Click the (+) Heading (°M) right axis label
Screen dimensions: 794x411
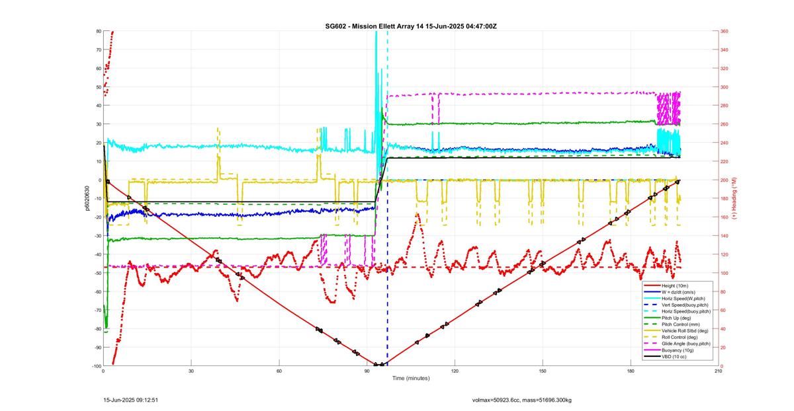click(x=735, y=198)
